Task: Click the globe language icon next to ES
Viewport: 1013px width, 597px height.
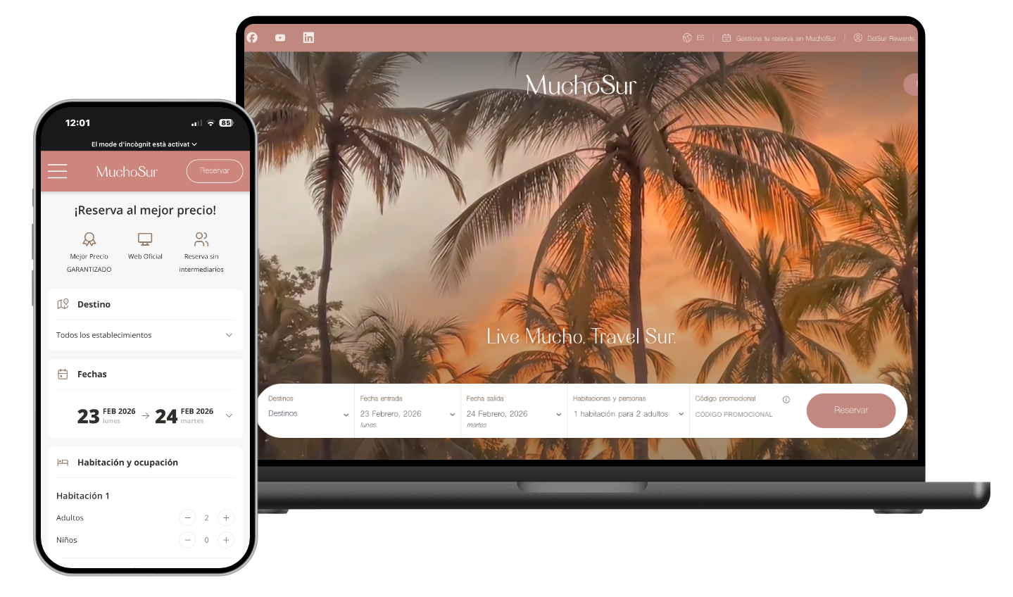Action: (688, 37)
